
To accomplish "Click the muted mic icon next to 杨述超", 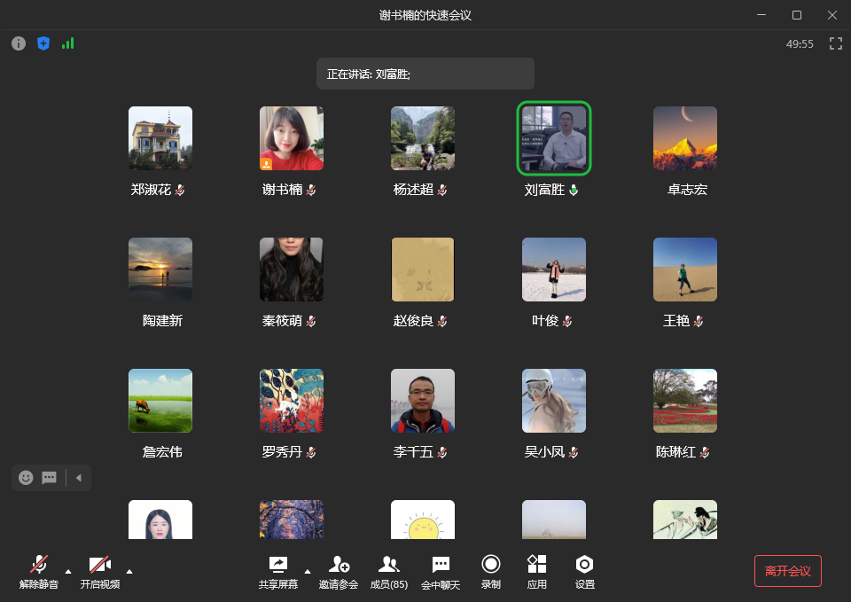I will pyautogui.click(x=442, y=190).
